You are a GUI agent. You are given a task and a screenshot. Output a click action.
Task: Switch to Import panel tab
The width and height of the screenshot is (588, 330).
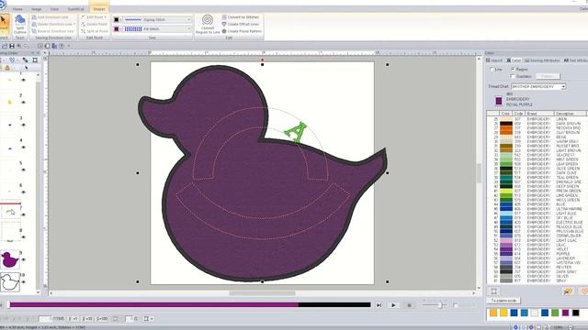pyautogui.click(x=494, y=60)
